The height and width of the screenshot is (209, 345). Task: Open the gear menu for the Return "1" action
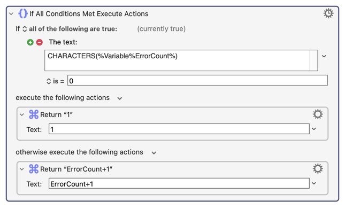[x=318, y=114]
